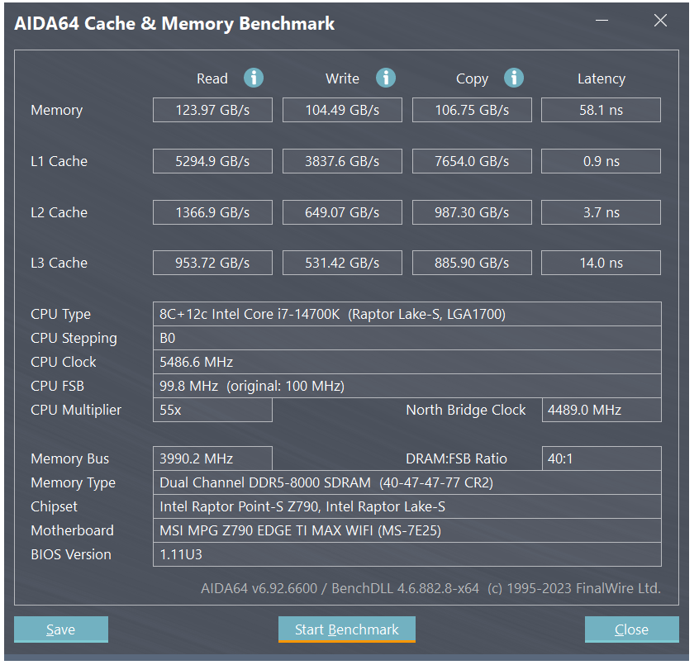Click Memory Type field DDR5-8000 SDRAM
699x665 pixels.
(407, 482)
